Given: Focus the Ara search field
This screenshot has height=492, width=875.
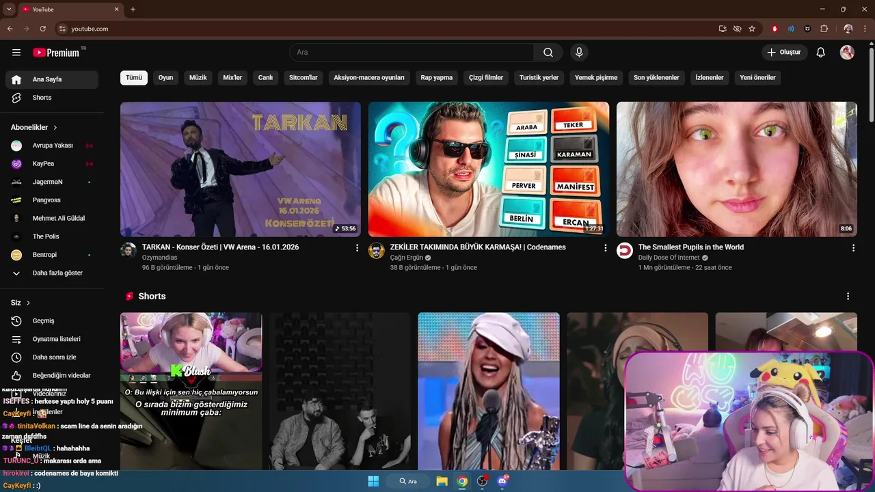Looking at the screenshot, I should pyautogui.click(x=412, y=53).
